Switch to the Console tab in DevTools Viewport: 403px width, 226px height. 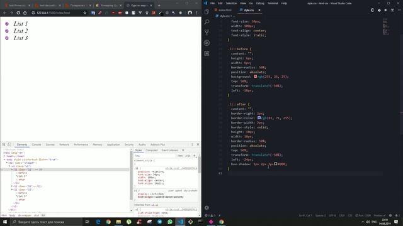[x=37, y=144]
